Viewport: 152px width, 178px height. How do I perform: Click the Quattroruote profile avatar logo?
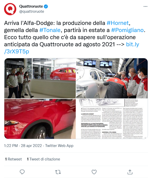(x=10, y=9)
